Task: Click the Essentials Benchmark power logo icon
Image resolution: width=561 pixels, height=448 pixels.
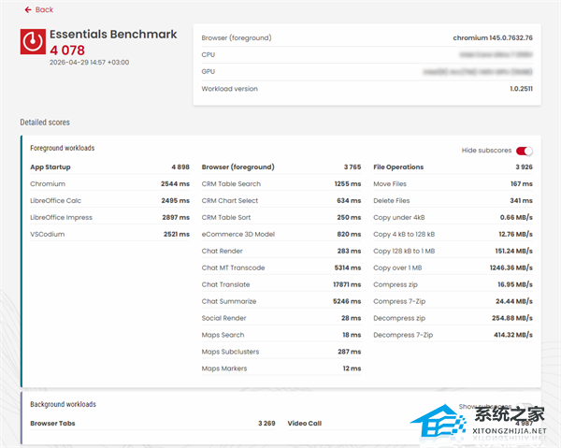Action: pos(33,41)
